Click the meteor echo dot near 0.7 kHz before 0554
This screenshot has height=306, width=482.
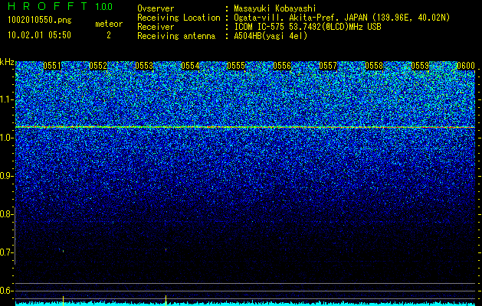(x=166, y=250)
